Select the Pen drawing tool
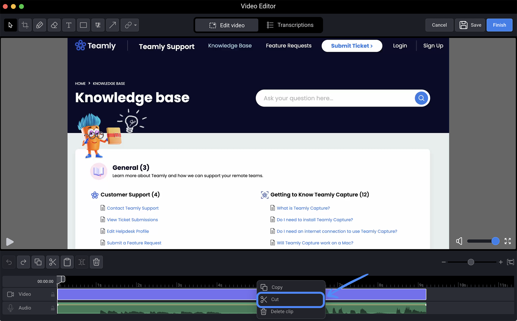 [40, 25]
